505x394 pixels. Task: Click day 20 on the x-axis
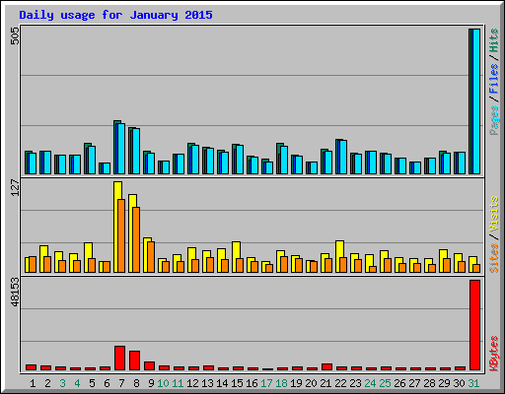[311, 383]
